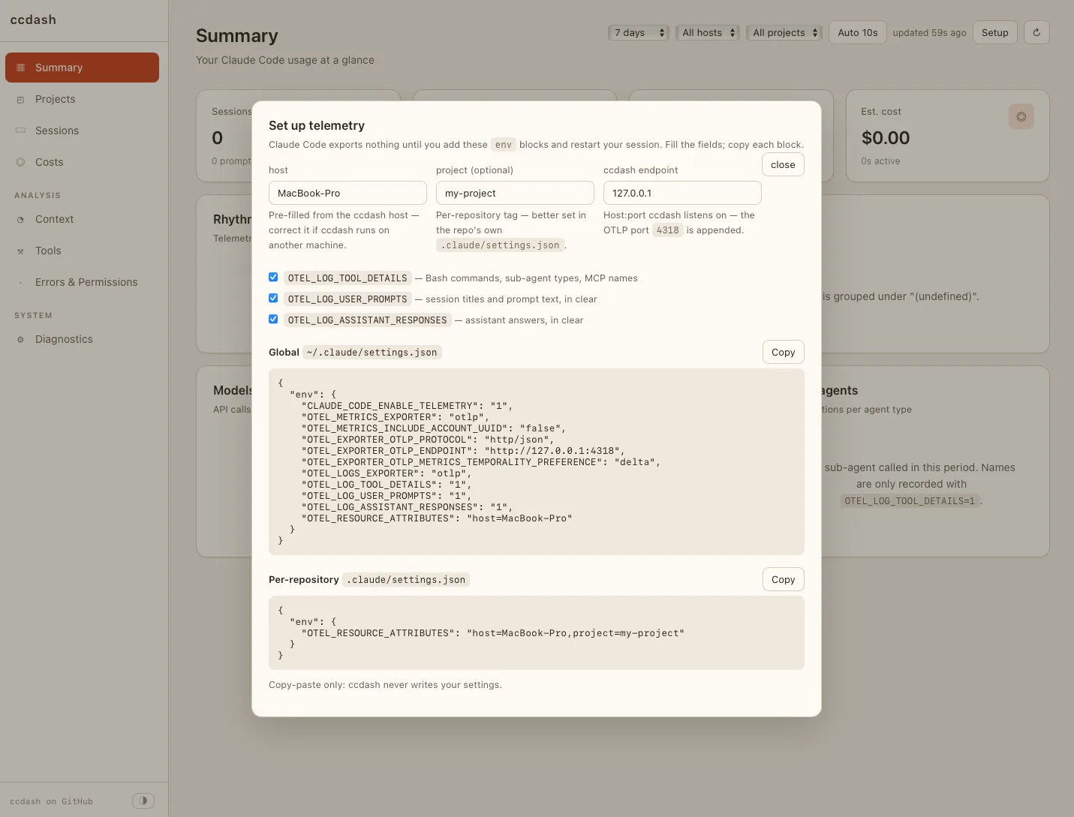
Task: Click 'Copy-paste only' footer note
Action: coord(385,684)
